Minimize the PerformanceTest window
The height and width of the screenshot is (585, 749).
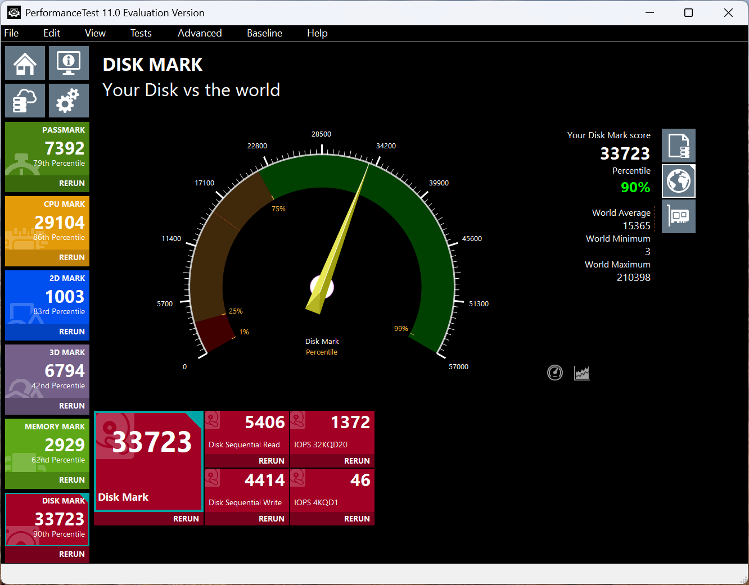pyautogui.click(x=650, y=12)
